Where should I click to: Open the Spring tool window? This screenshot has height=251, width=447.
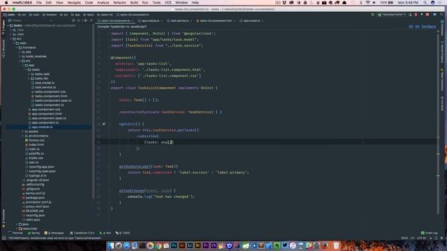point(34,233)
